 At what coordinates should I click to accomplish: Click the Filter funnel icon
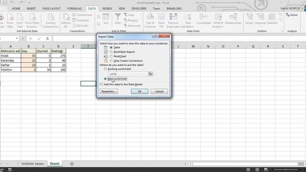coord(118,19)
